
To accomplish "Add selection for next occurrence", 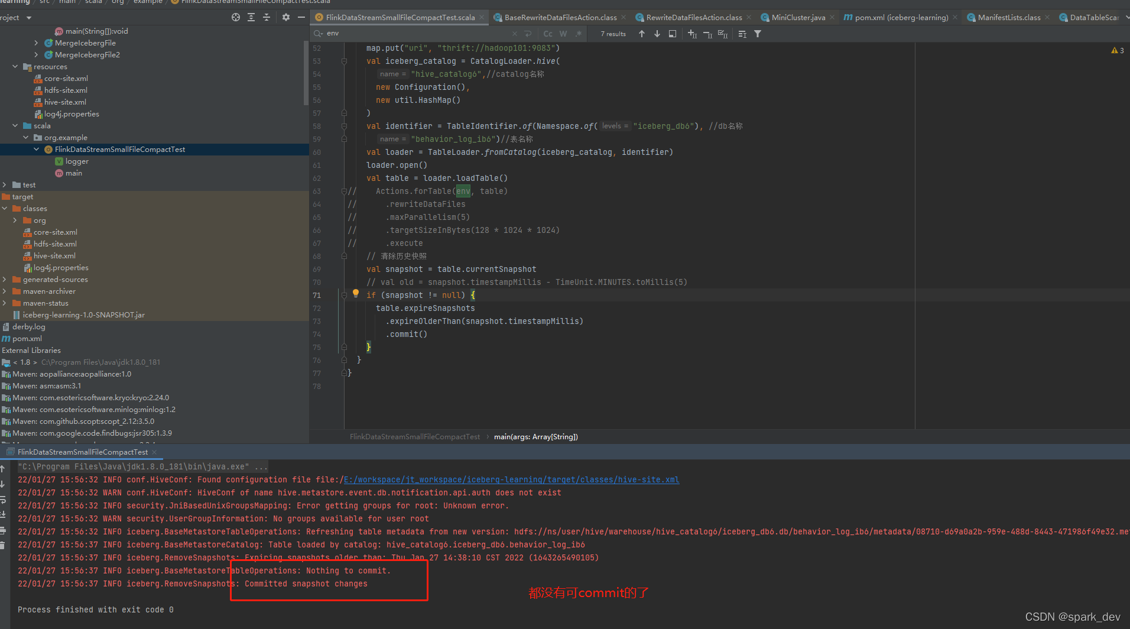I will [x=693, y=34].
